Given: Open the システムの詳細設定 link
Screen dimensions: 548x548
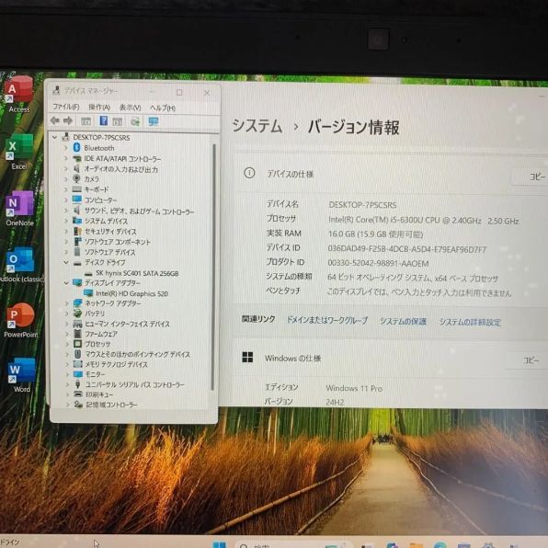Looking at the screenshot, I should coord(470,322).
